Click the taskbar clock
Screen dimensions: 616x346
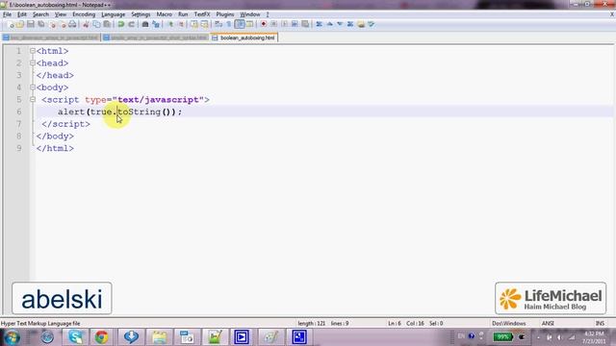pyautogui.click(x=594, y=337)
